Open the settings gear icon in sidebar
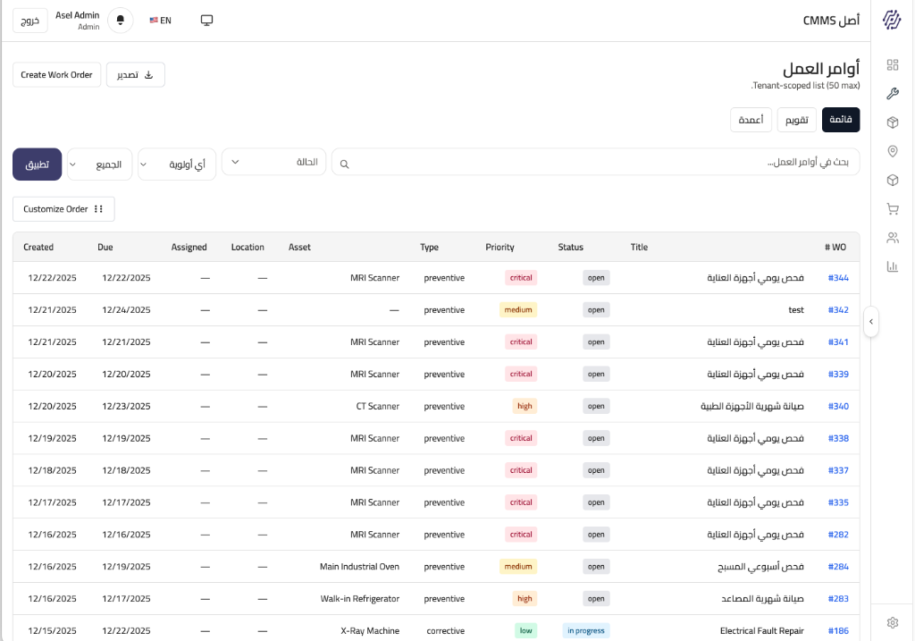The height and width of the screenshot is (641, 915). point(892,622)
